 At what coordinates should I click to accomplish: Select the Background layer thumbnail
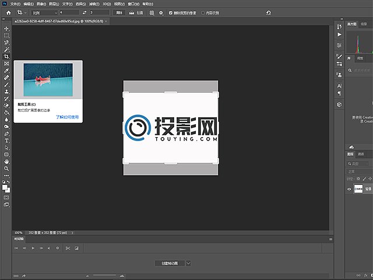click(x=358, y=189)
